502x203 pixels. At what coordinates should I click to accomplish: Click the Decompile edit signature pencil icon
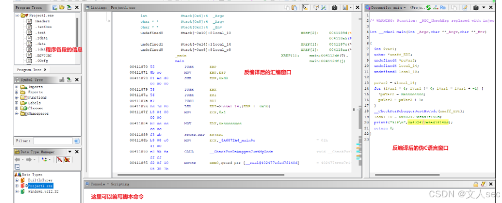[465, 7]
